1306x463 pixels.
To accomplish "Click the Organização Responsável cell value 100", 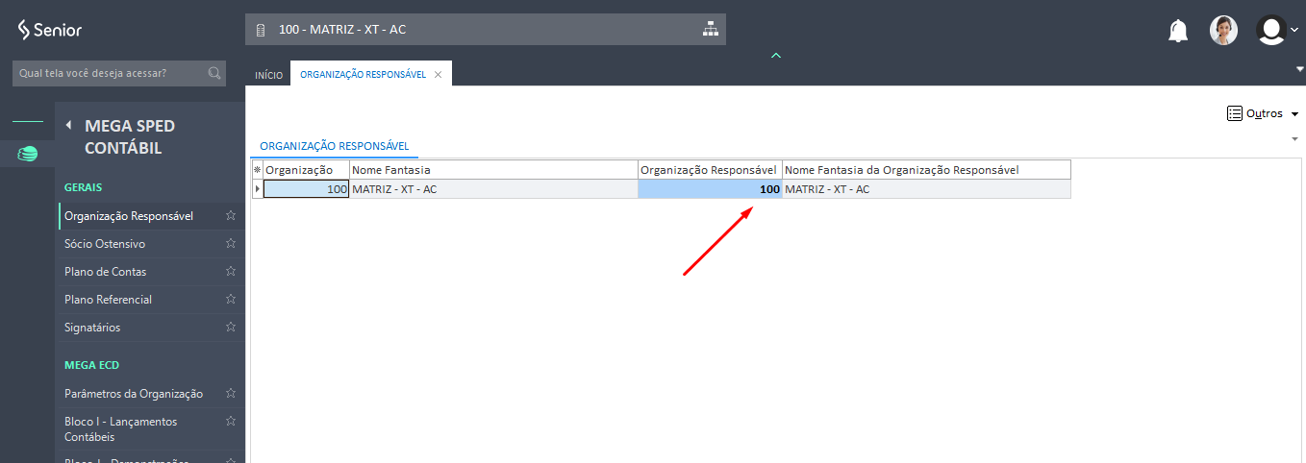I will tap(710, 189).
